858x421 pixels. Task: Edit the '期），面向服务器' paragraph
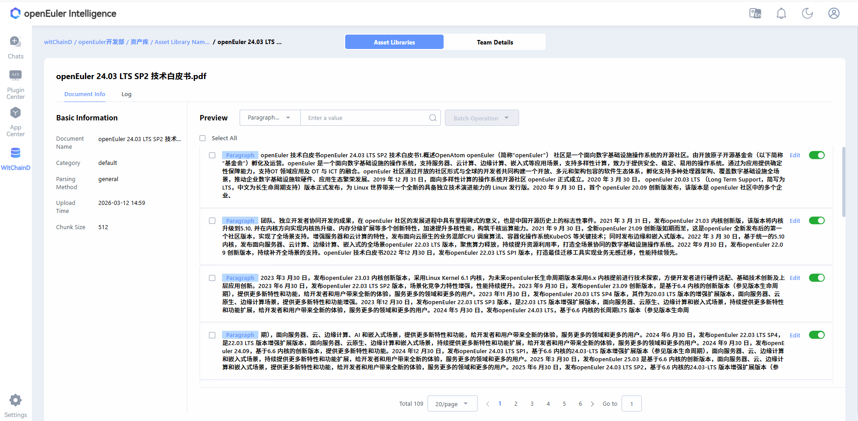[x=795, y=335]
